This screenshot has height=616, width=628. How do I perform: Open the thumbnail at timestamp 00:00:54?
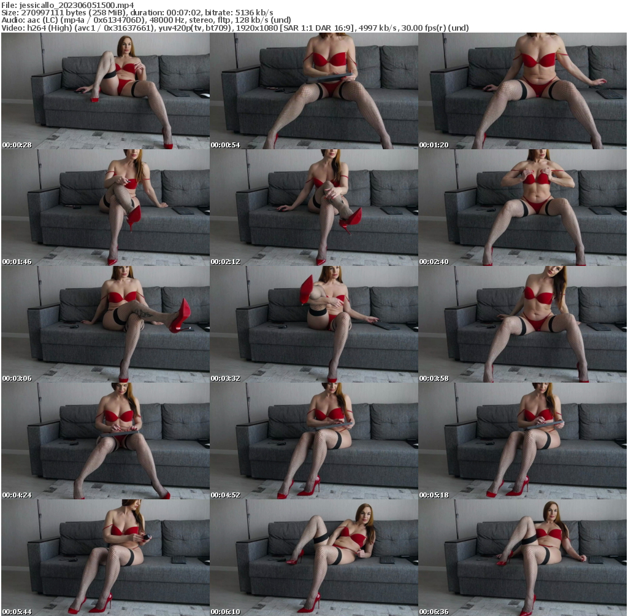tap(313, 92)
